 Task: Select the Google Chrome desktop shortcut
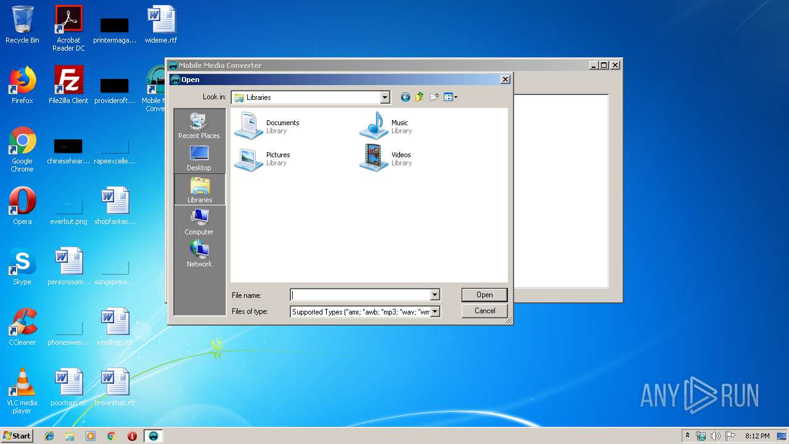22,149
